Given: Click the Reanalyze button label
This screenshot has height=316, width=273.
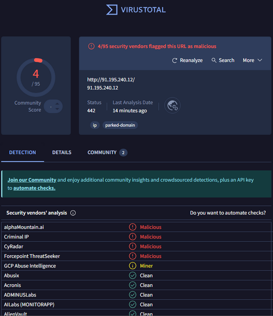Looking at the screenshot, I should coord(191,60).
